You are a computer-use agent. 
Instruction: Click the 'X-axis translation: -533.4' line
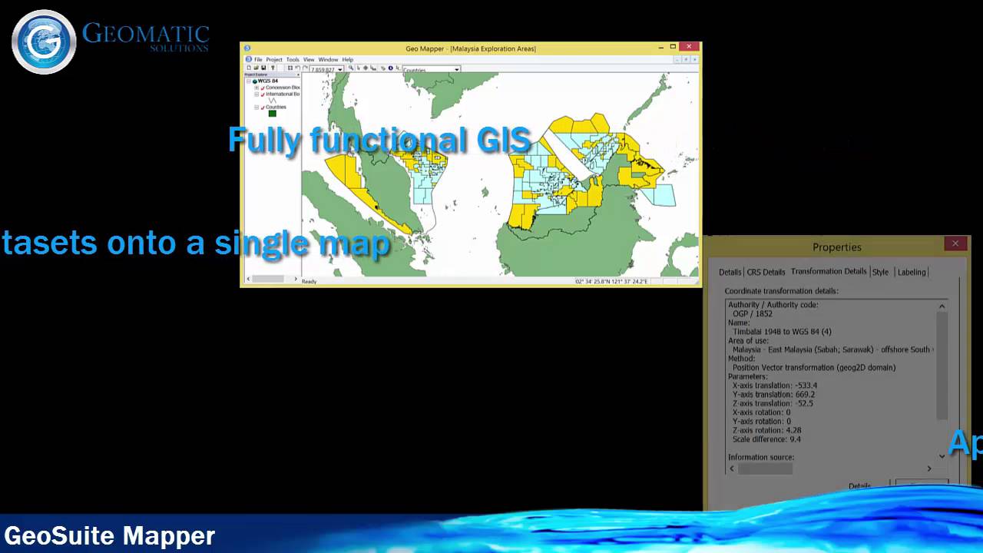click(775, 386)
